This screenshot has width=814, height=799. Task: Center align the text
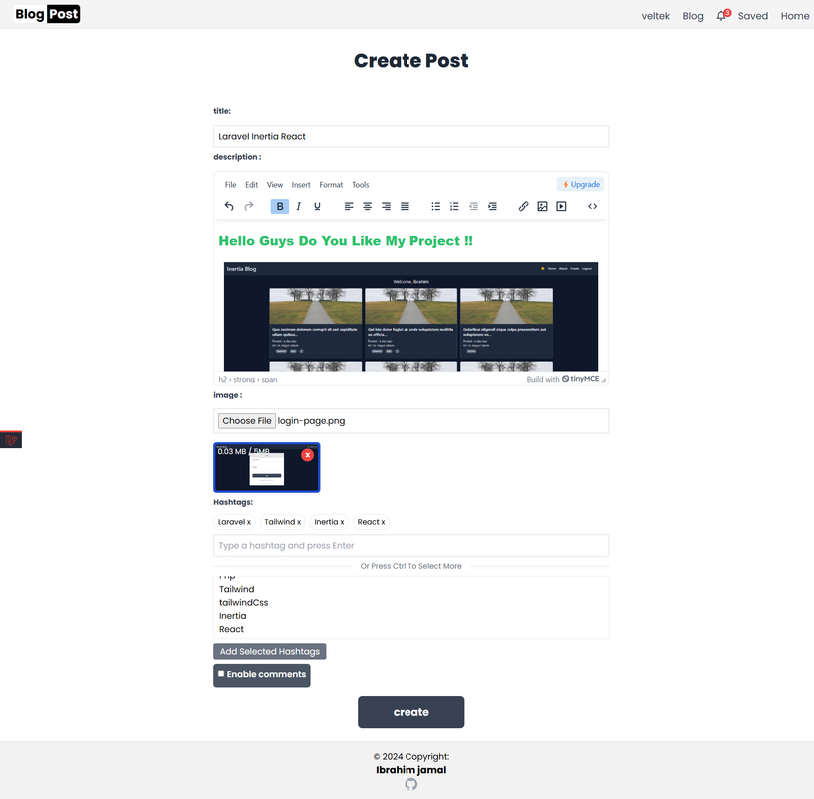coord(367,206)
